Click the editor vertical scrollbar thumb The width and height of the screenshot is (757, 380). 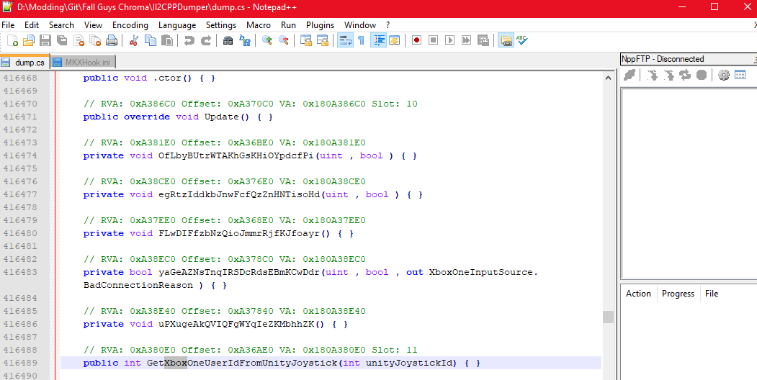(609, 317)
